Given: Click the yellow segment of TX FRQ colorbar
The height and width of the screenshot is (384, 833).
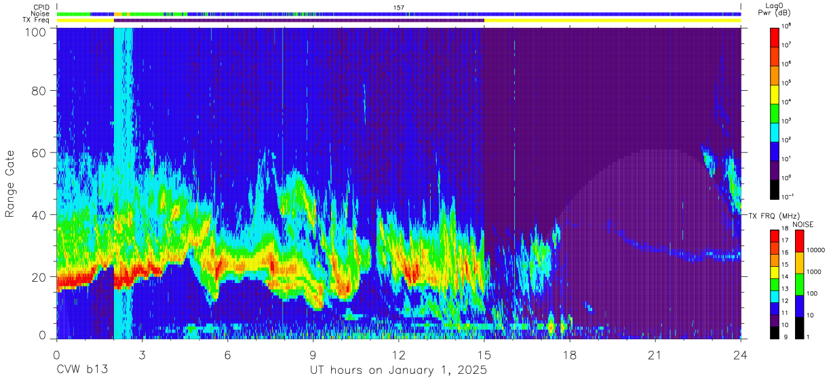Looking at the screenshot, I should coord(775,272).
